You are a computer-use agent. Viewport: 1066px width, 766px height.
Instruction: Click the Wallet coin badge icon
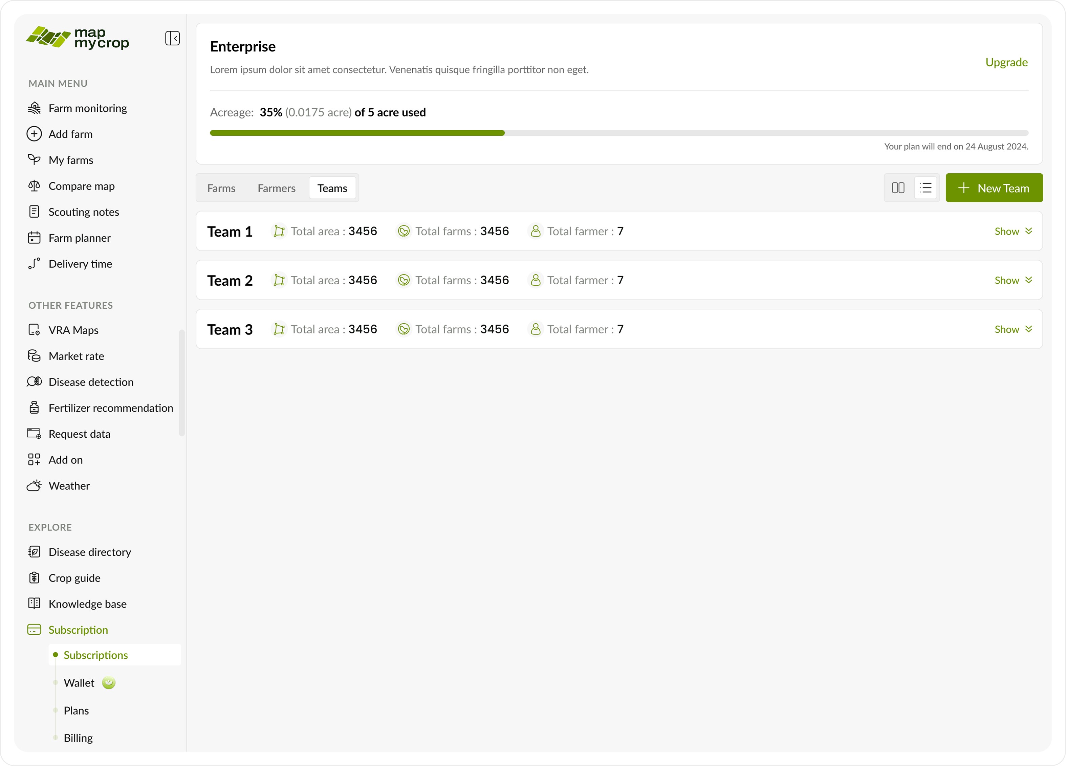(109, 682)
